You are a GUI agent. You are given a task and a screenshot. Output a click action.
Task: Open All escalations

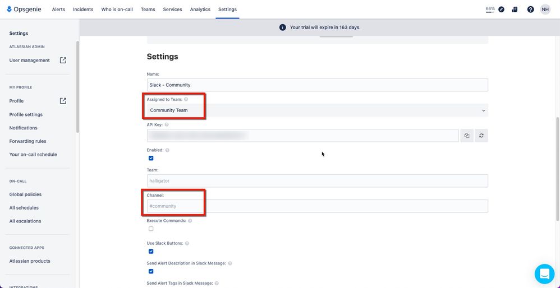pyautogui.click(x=25, y=221)
